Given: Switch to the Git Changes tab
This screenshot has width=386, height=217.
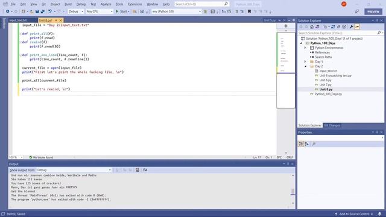Looking at the screenshot, I should [x=332, y=125].
